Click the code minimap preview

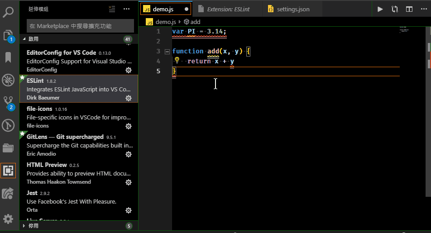tap(403, 30)
